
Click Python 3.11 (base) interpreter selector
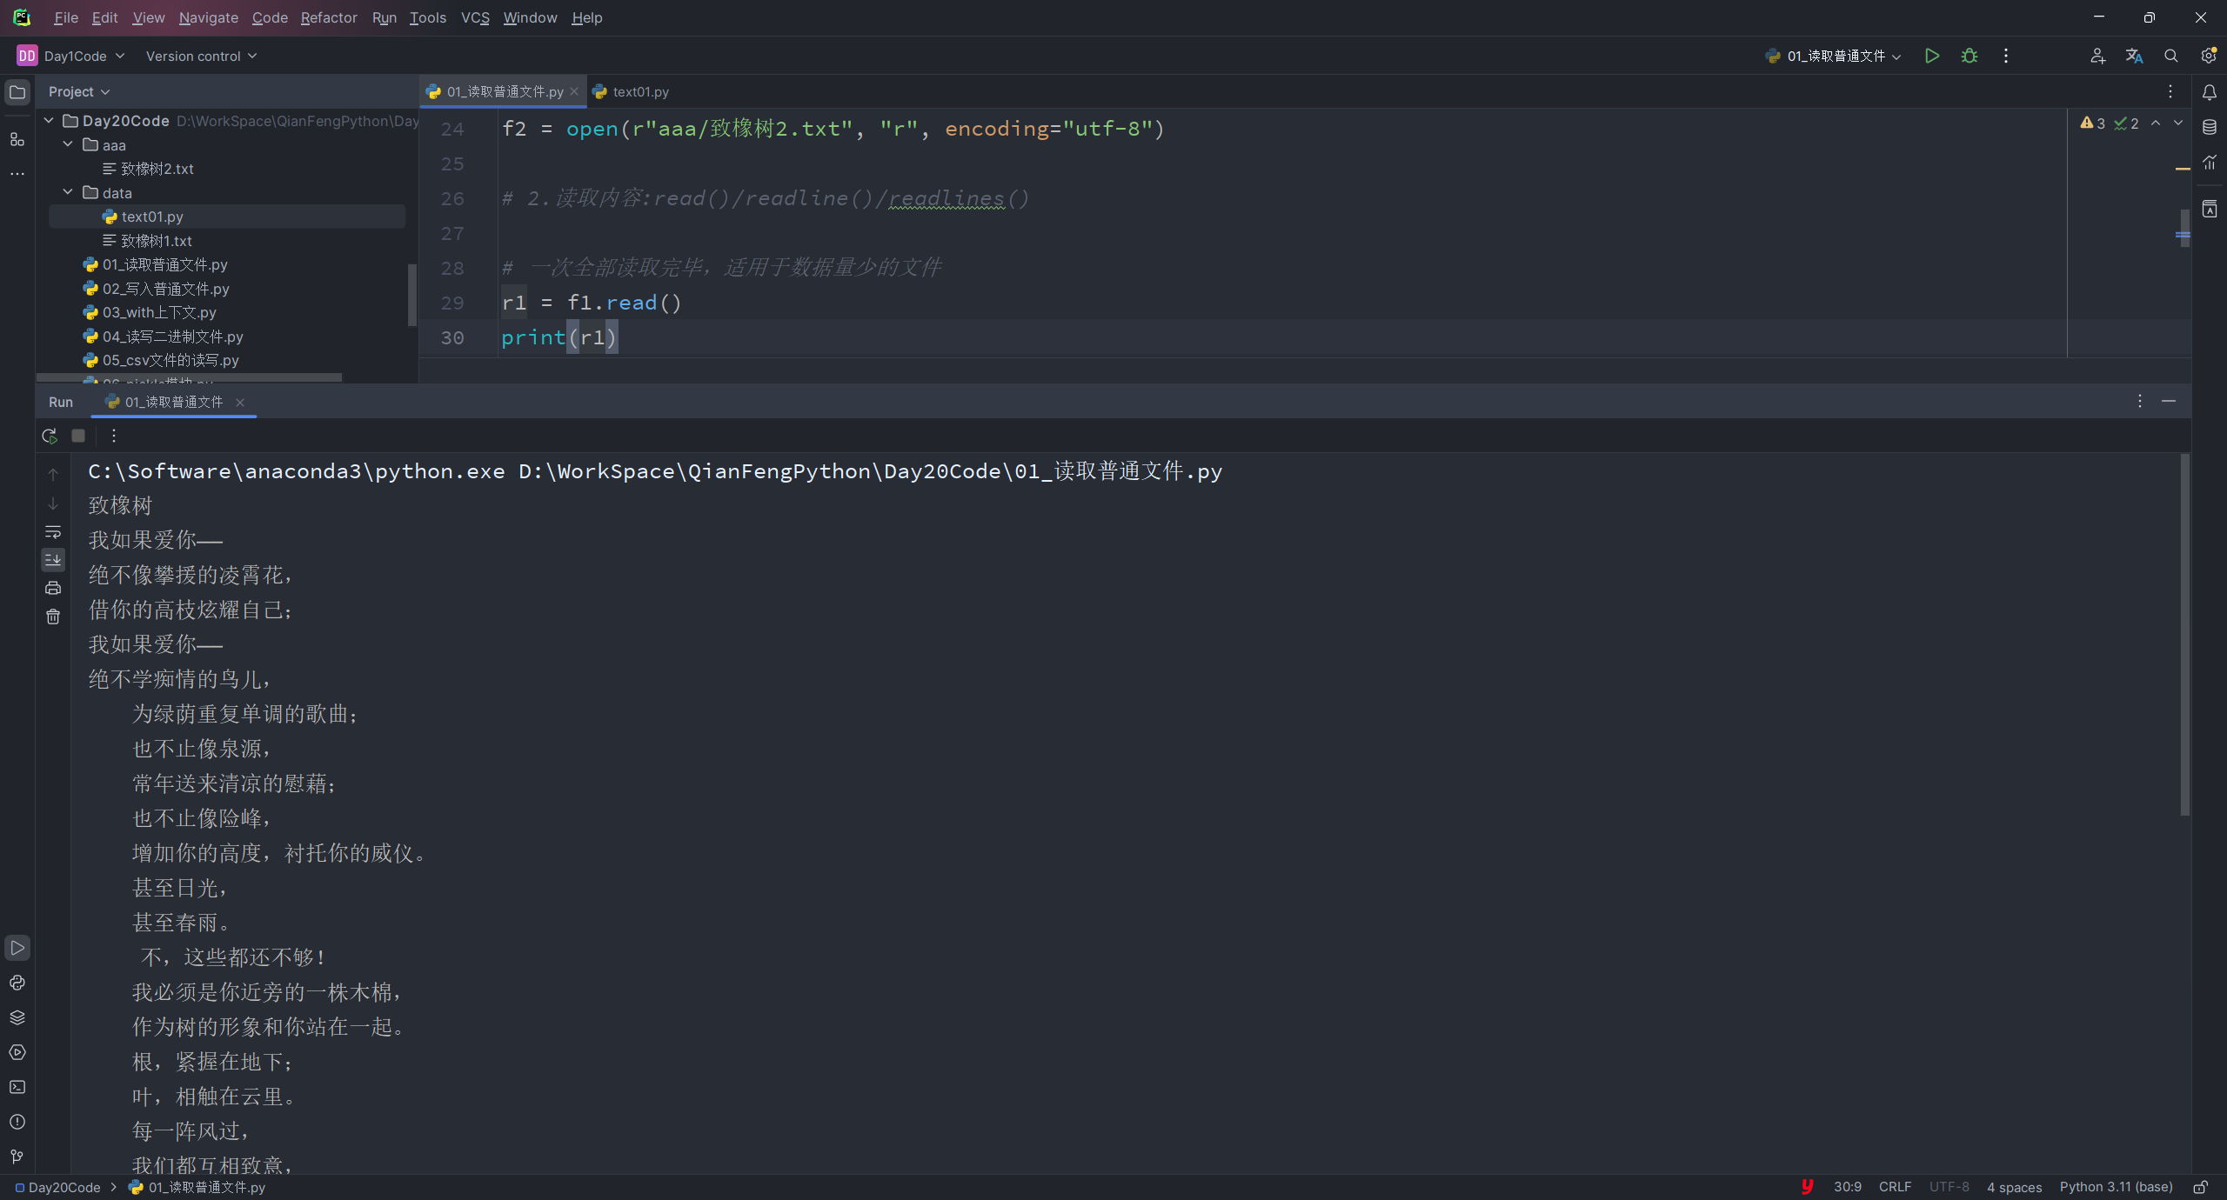pyautogui.click(x=2116, y=1187)
